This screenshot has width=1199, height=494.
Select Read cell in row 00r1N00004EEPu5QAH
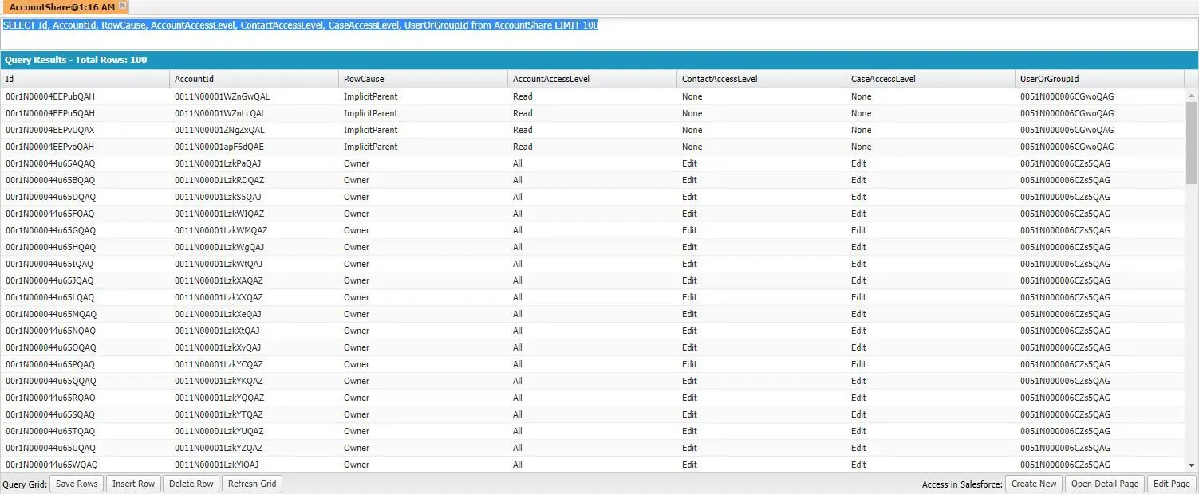point(592,113)
